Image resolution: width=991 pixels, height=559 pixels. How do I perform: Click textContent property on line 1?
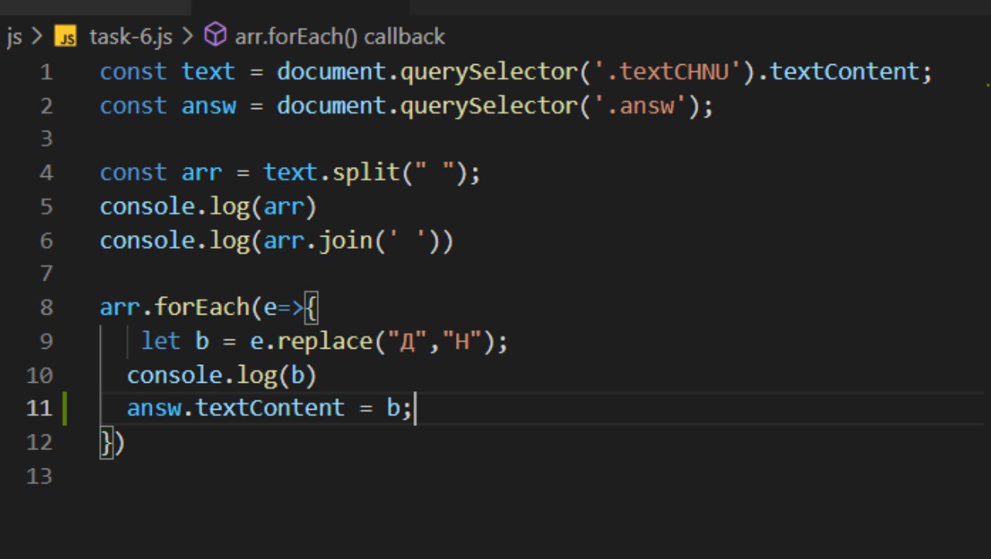pos(844,73)
